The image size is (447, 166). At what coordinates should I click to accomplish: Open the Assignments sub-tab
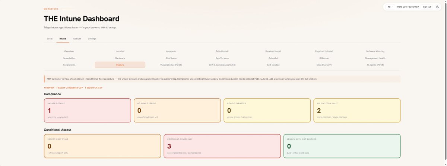pos(69,65)
